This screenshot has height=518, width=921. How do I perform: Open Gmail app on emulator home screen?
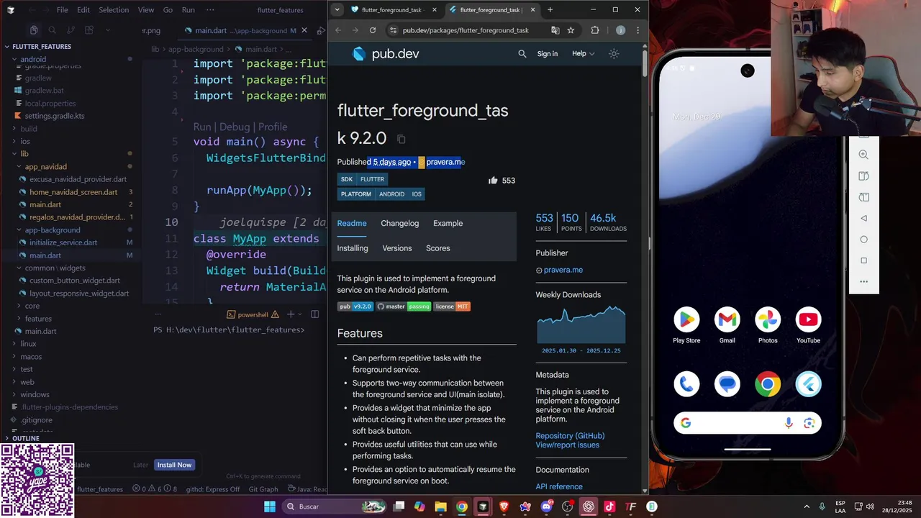point(727,319)
